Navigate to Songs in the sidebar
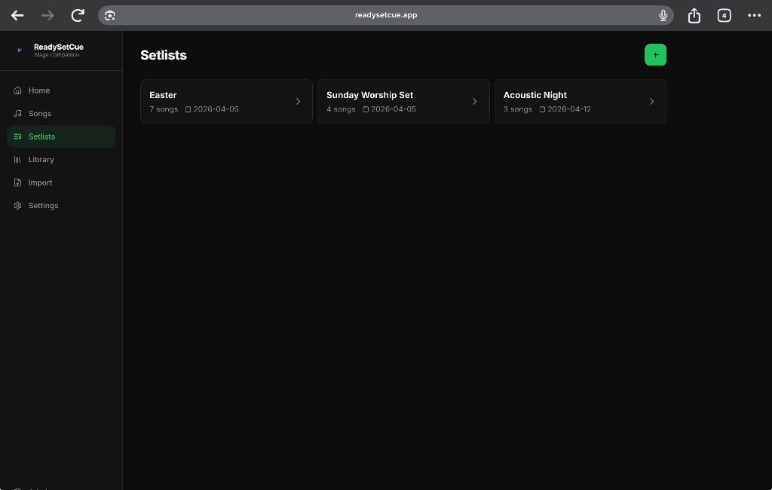Screen dimensions: 772x490 point(61,113)
